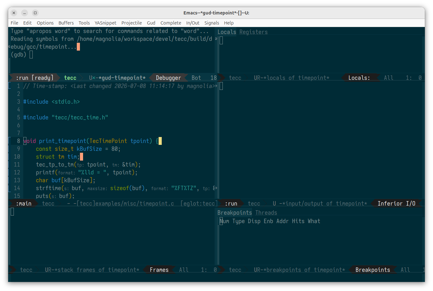The width and height of the screenshot is (433, 291).
Task: Switch to the Locals tab
Action: point(227,32)
